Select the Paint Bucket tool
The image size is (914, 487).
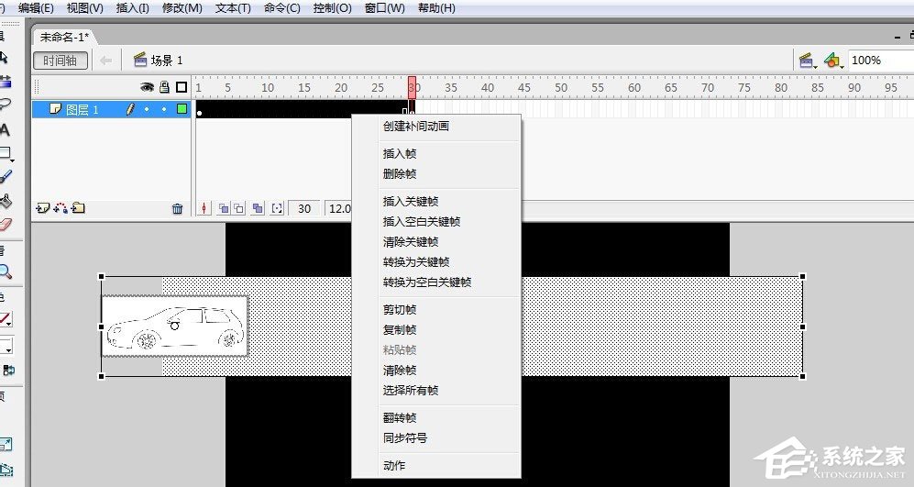pyautogui.click(x=6, y=201)
